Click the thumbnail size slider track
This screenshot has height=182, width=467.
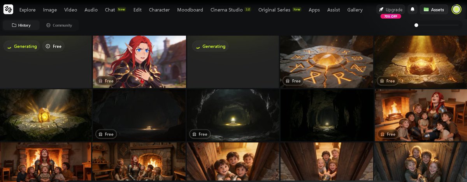point(437,25)
